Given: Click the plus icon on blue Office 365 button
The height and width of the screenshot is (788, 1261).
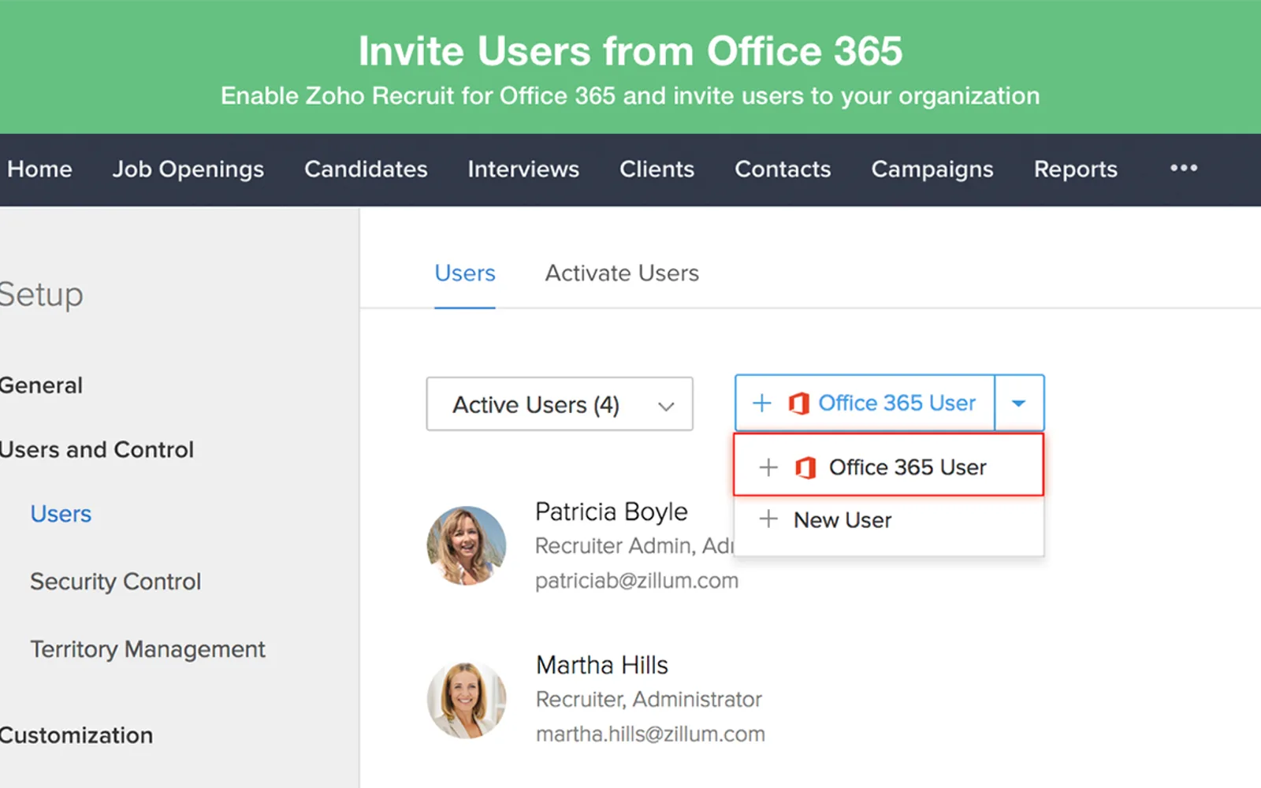Looking at the screenshot, I should click(762, 403).
